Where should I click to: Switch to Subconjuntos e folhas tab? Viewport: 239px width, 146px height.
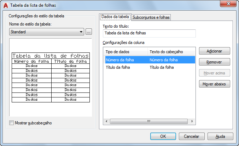tap(151, 17)
